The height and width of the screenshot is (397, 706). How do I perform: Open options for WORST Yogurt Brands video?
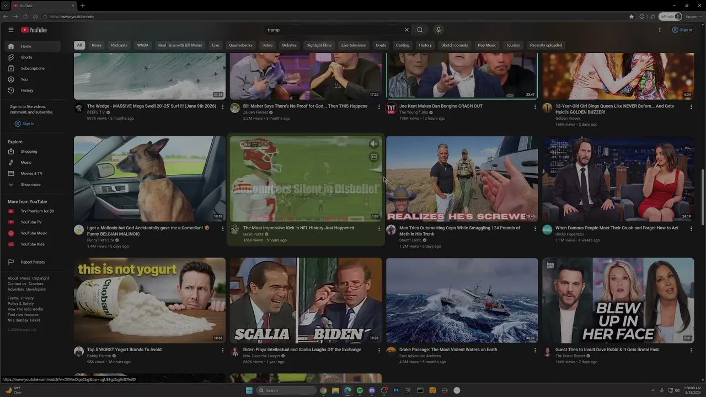point(223,351)
